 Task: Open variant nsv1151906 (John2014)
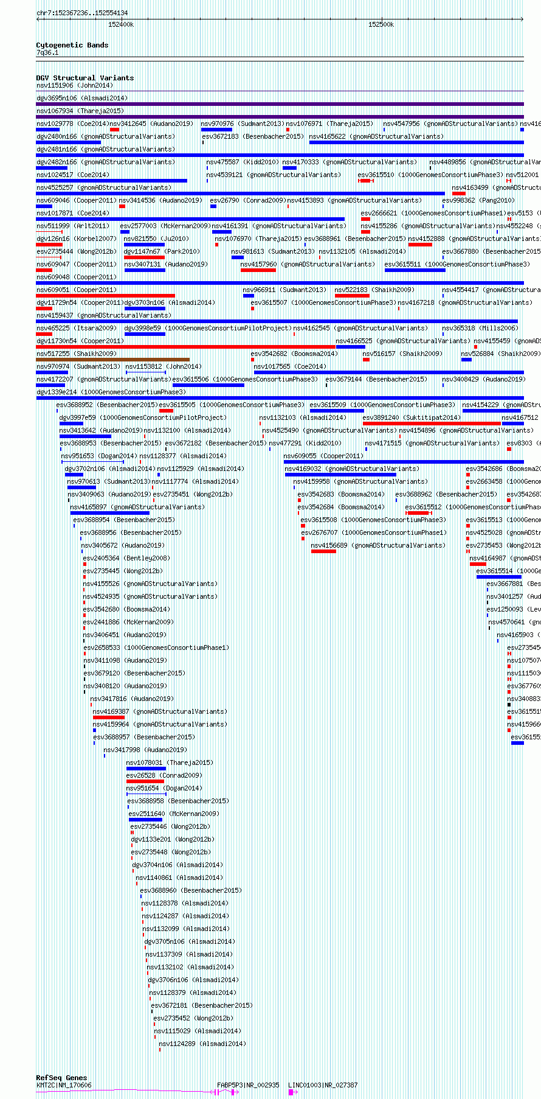tap(75, 86)
